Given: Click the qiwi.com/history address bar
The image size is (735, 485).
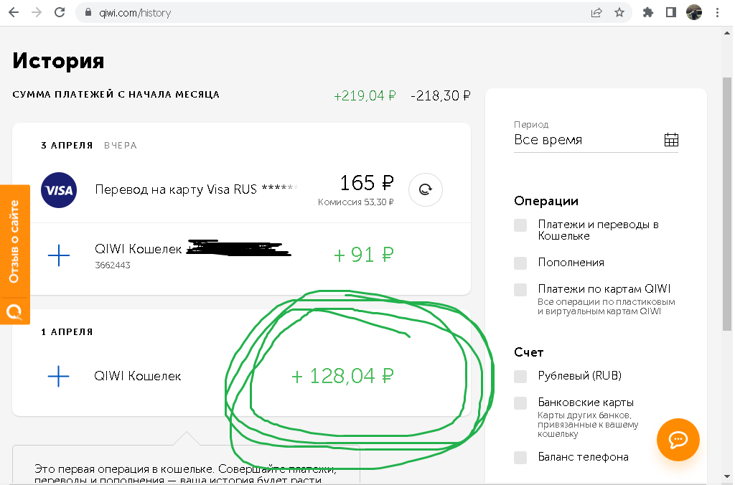Looking at the screenshot, I should click(333, 13).
